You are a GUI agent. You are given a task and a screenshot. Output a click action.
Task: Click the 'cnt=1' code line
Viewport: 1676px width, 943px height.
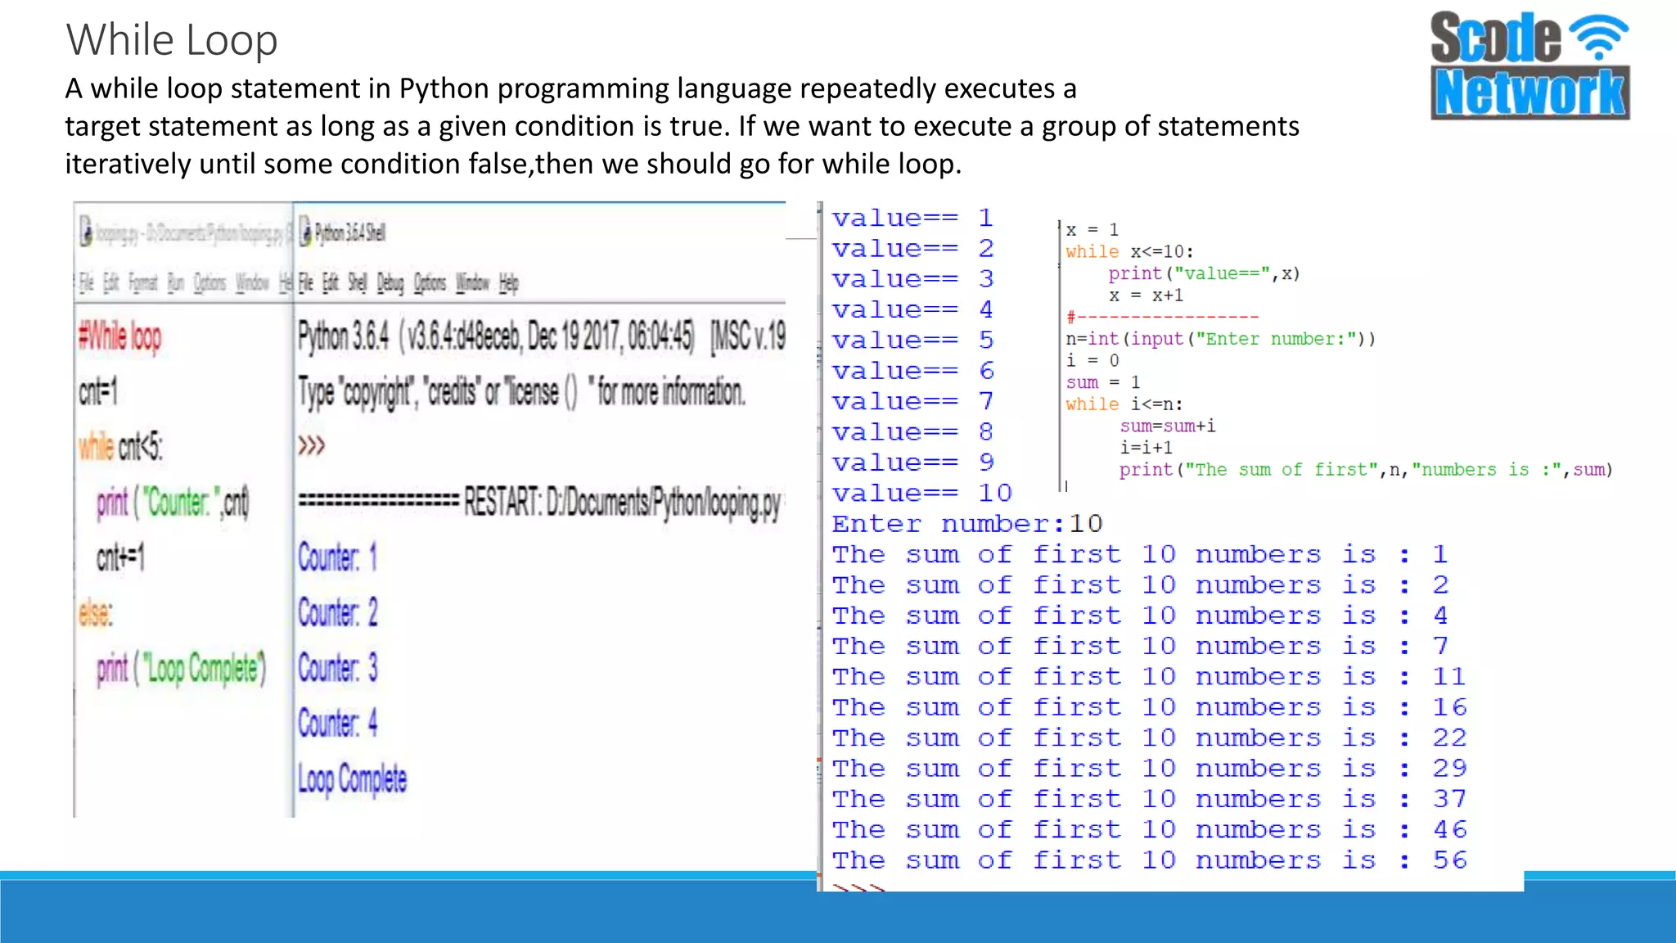(x=98, y=391)
